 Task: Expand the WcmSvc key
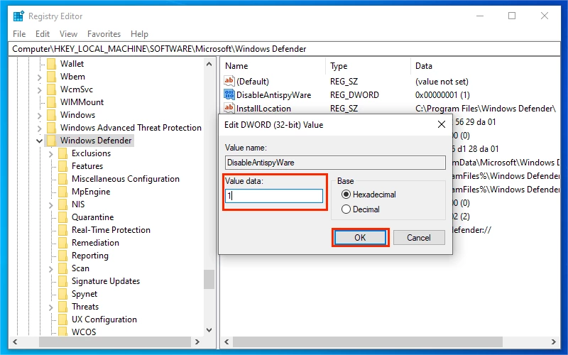pyautogui.click(x=40, y=90)
